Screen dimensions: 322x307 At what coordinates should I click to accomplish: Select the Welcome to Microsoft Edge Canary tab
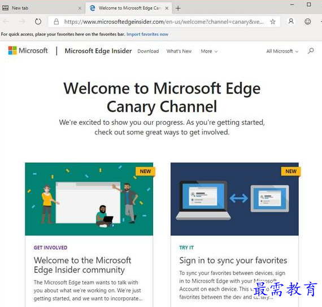pos(129,8)
